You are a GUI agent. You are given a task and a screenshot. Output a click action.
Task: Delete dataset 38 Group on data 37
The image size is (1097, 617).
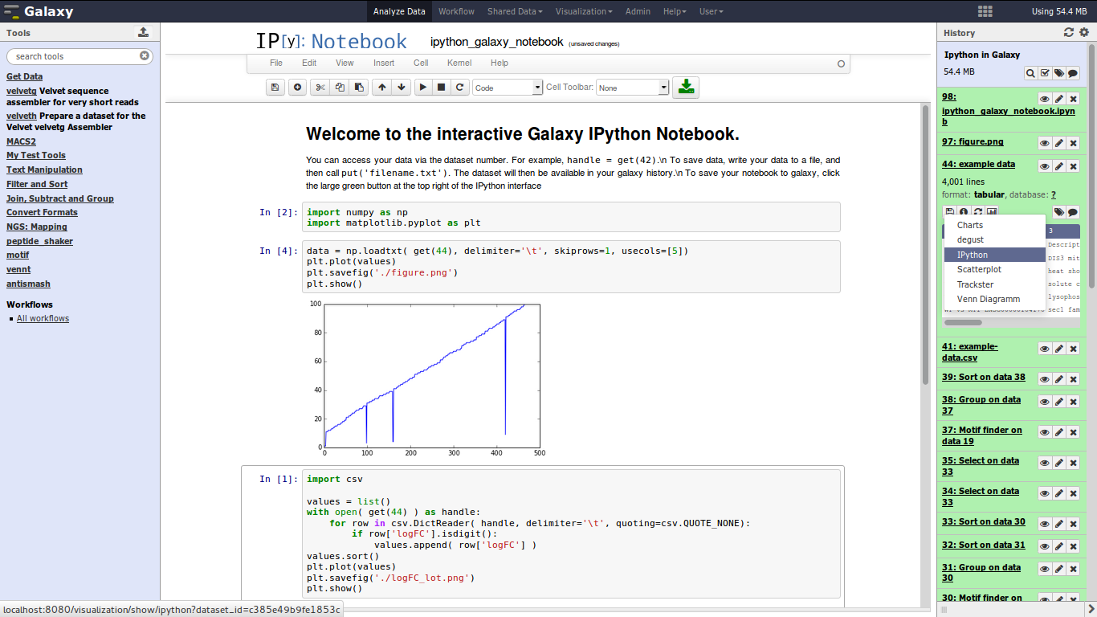coord(1074,402)
